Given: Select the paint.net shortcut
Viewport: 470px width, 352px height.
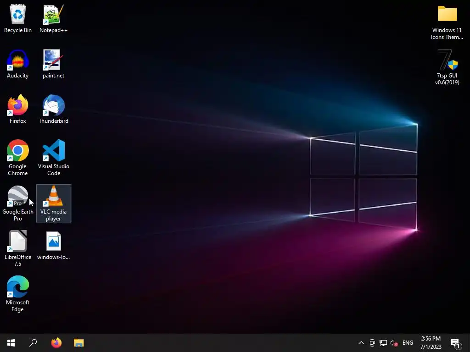Looking at the screenshot, I should point(53,64).
